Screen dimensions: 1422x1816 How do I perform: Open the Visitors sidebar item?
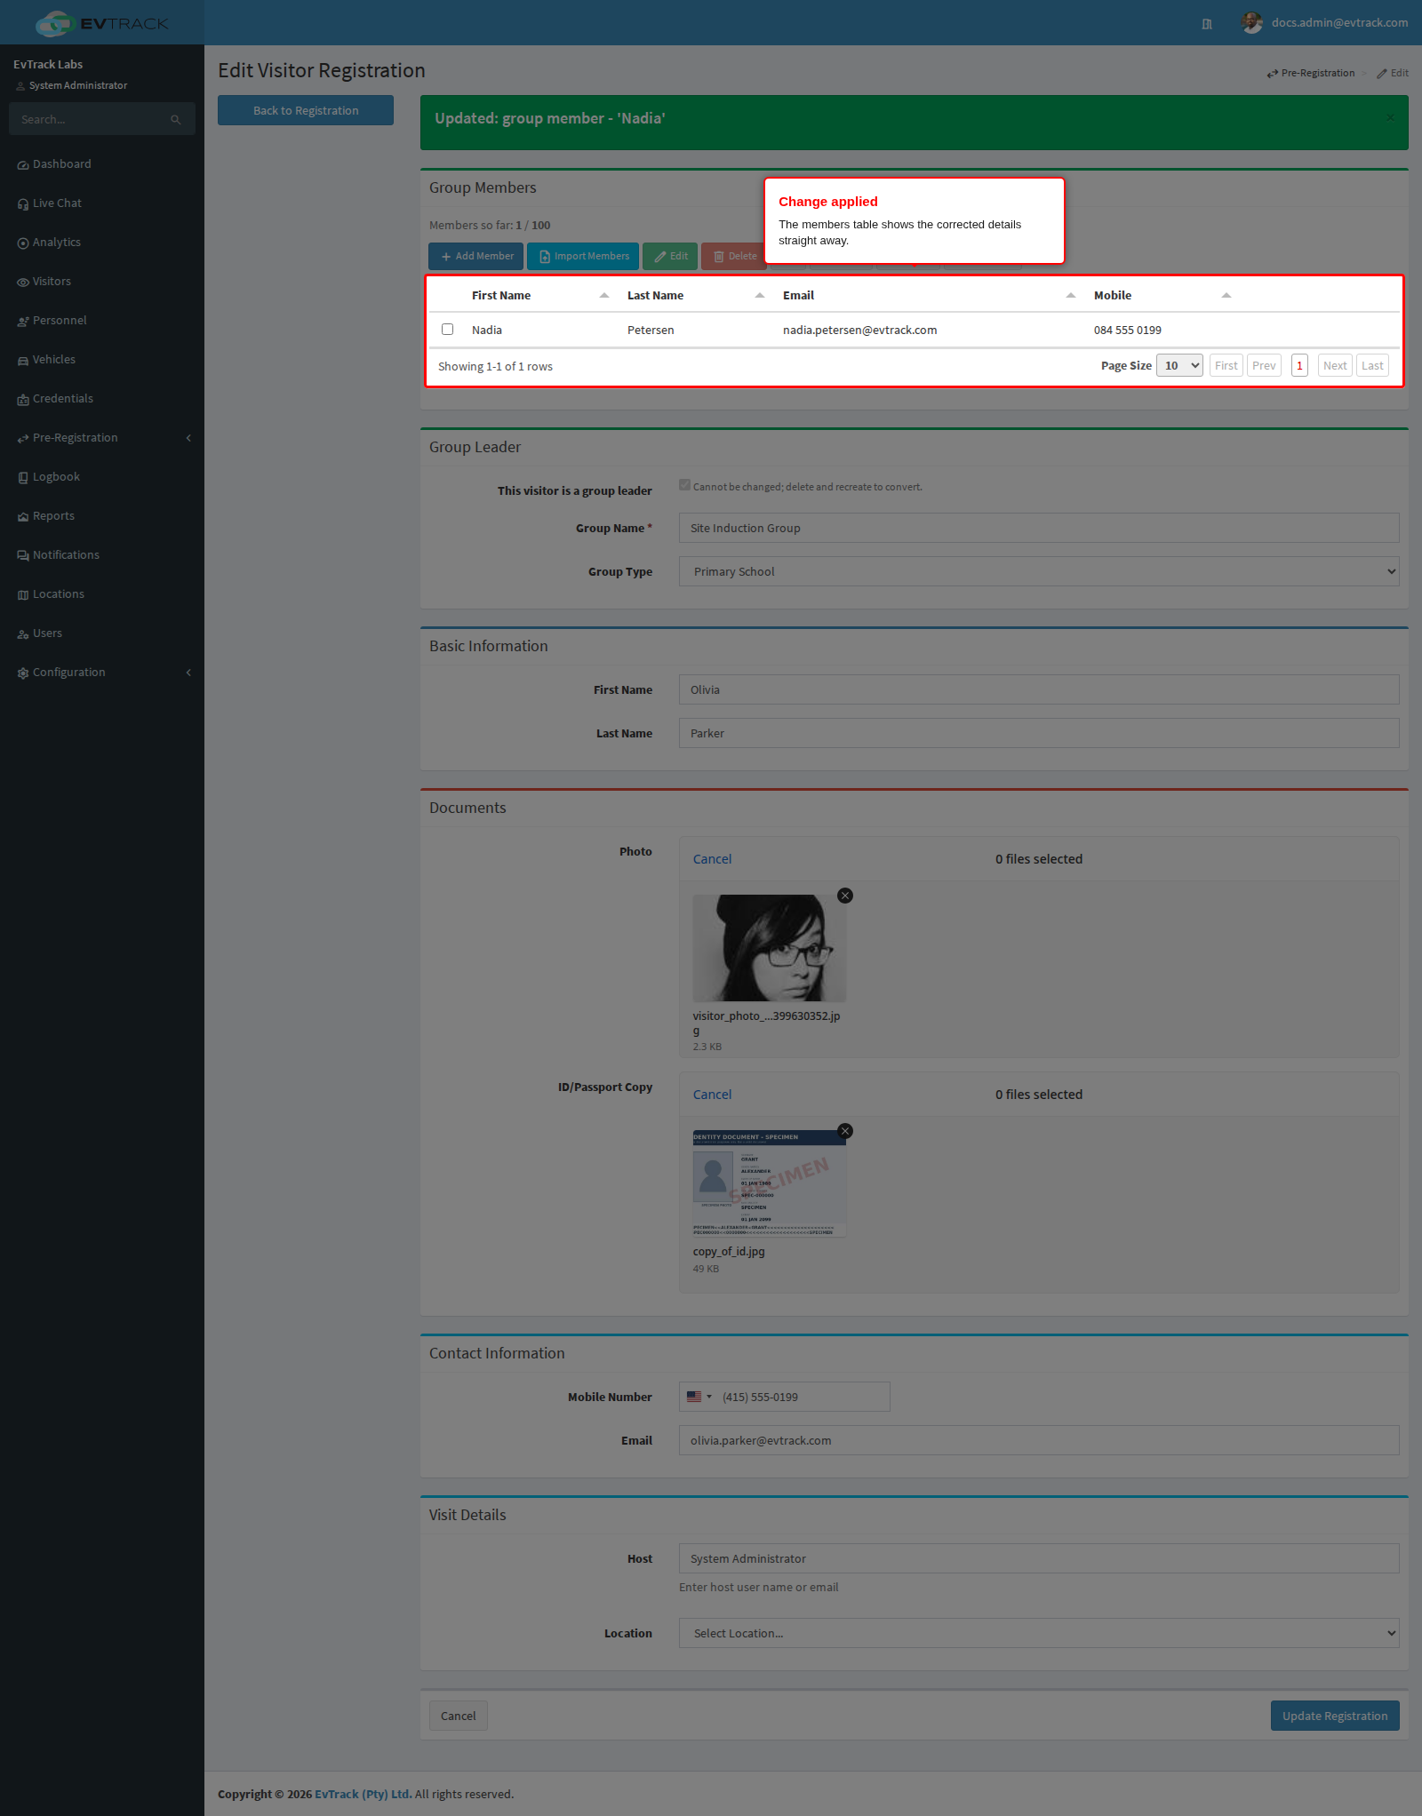tap(44, 282)
